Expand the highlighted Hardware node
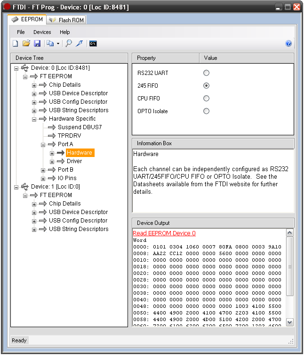 click(x=52, y=153)
